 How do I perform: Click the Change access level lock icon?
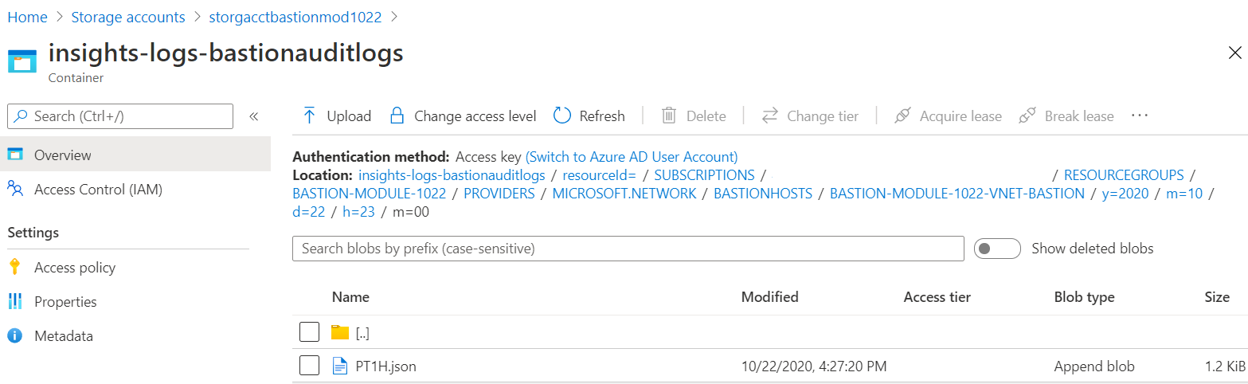tap(397, 116)
